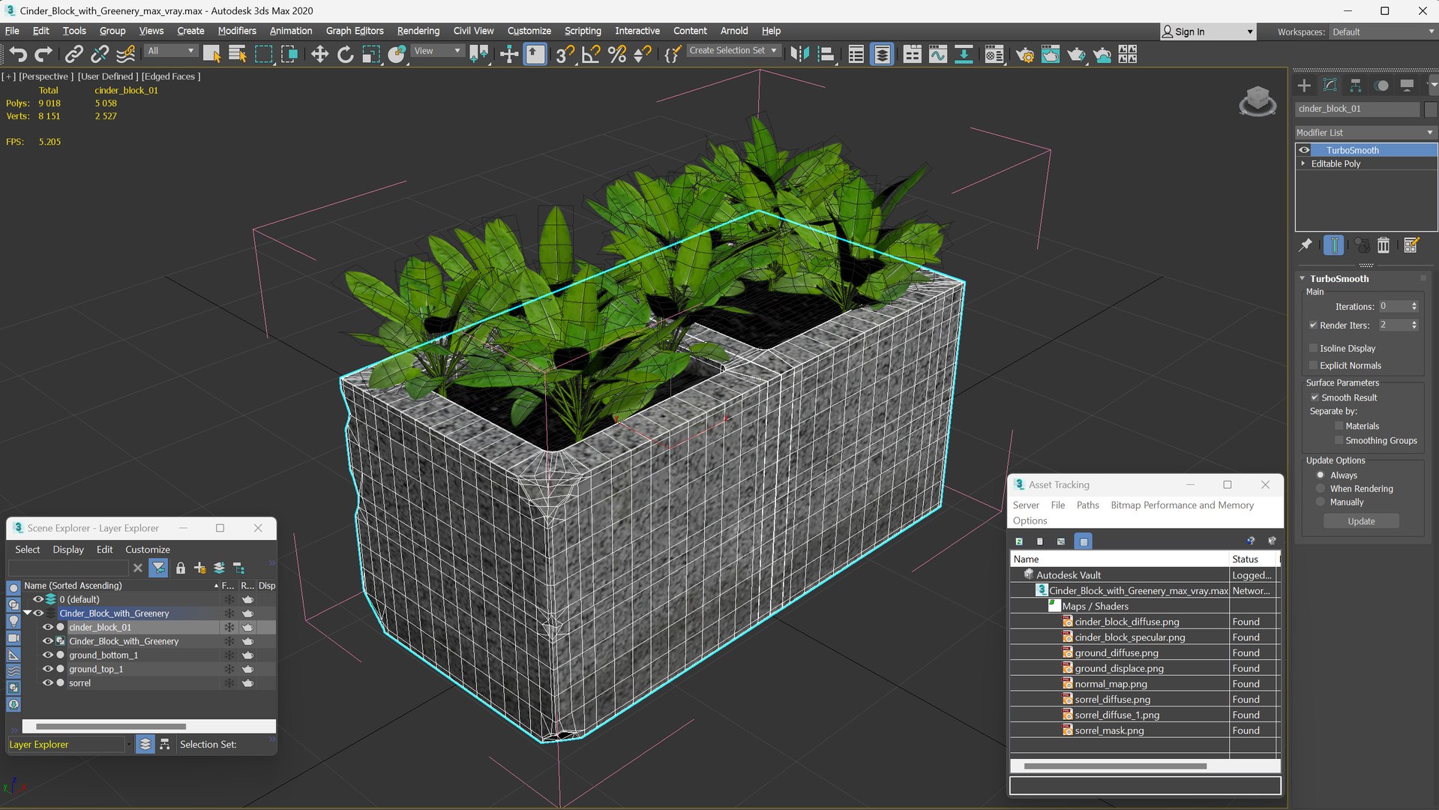Click the Edged Faces viewport label
1439x810 pixels.
pos(171,76)
